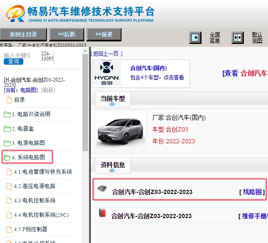This screenshot has height=243, width=268.
Task: Select the 默认视图 label
Action: pos(257,38)
